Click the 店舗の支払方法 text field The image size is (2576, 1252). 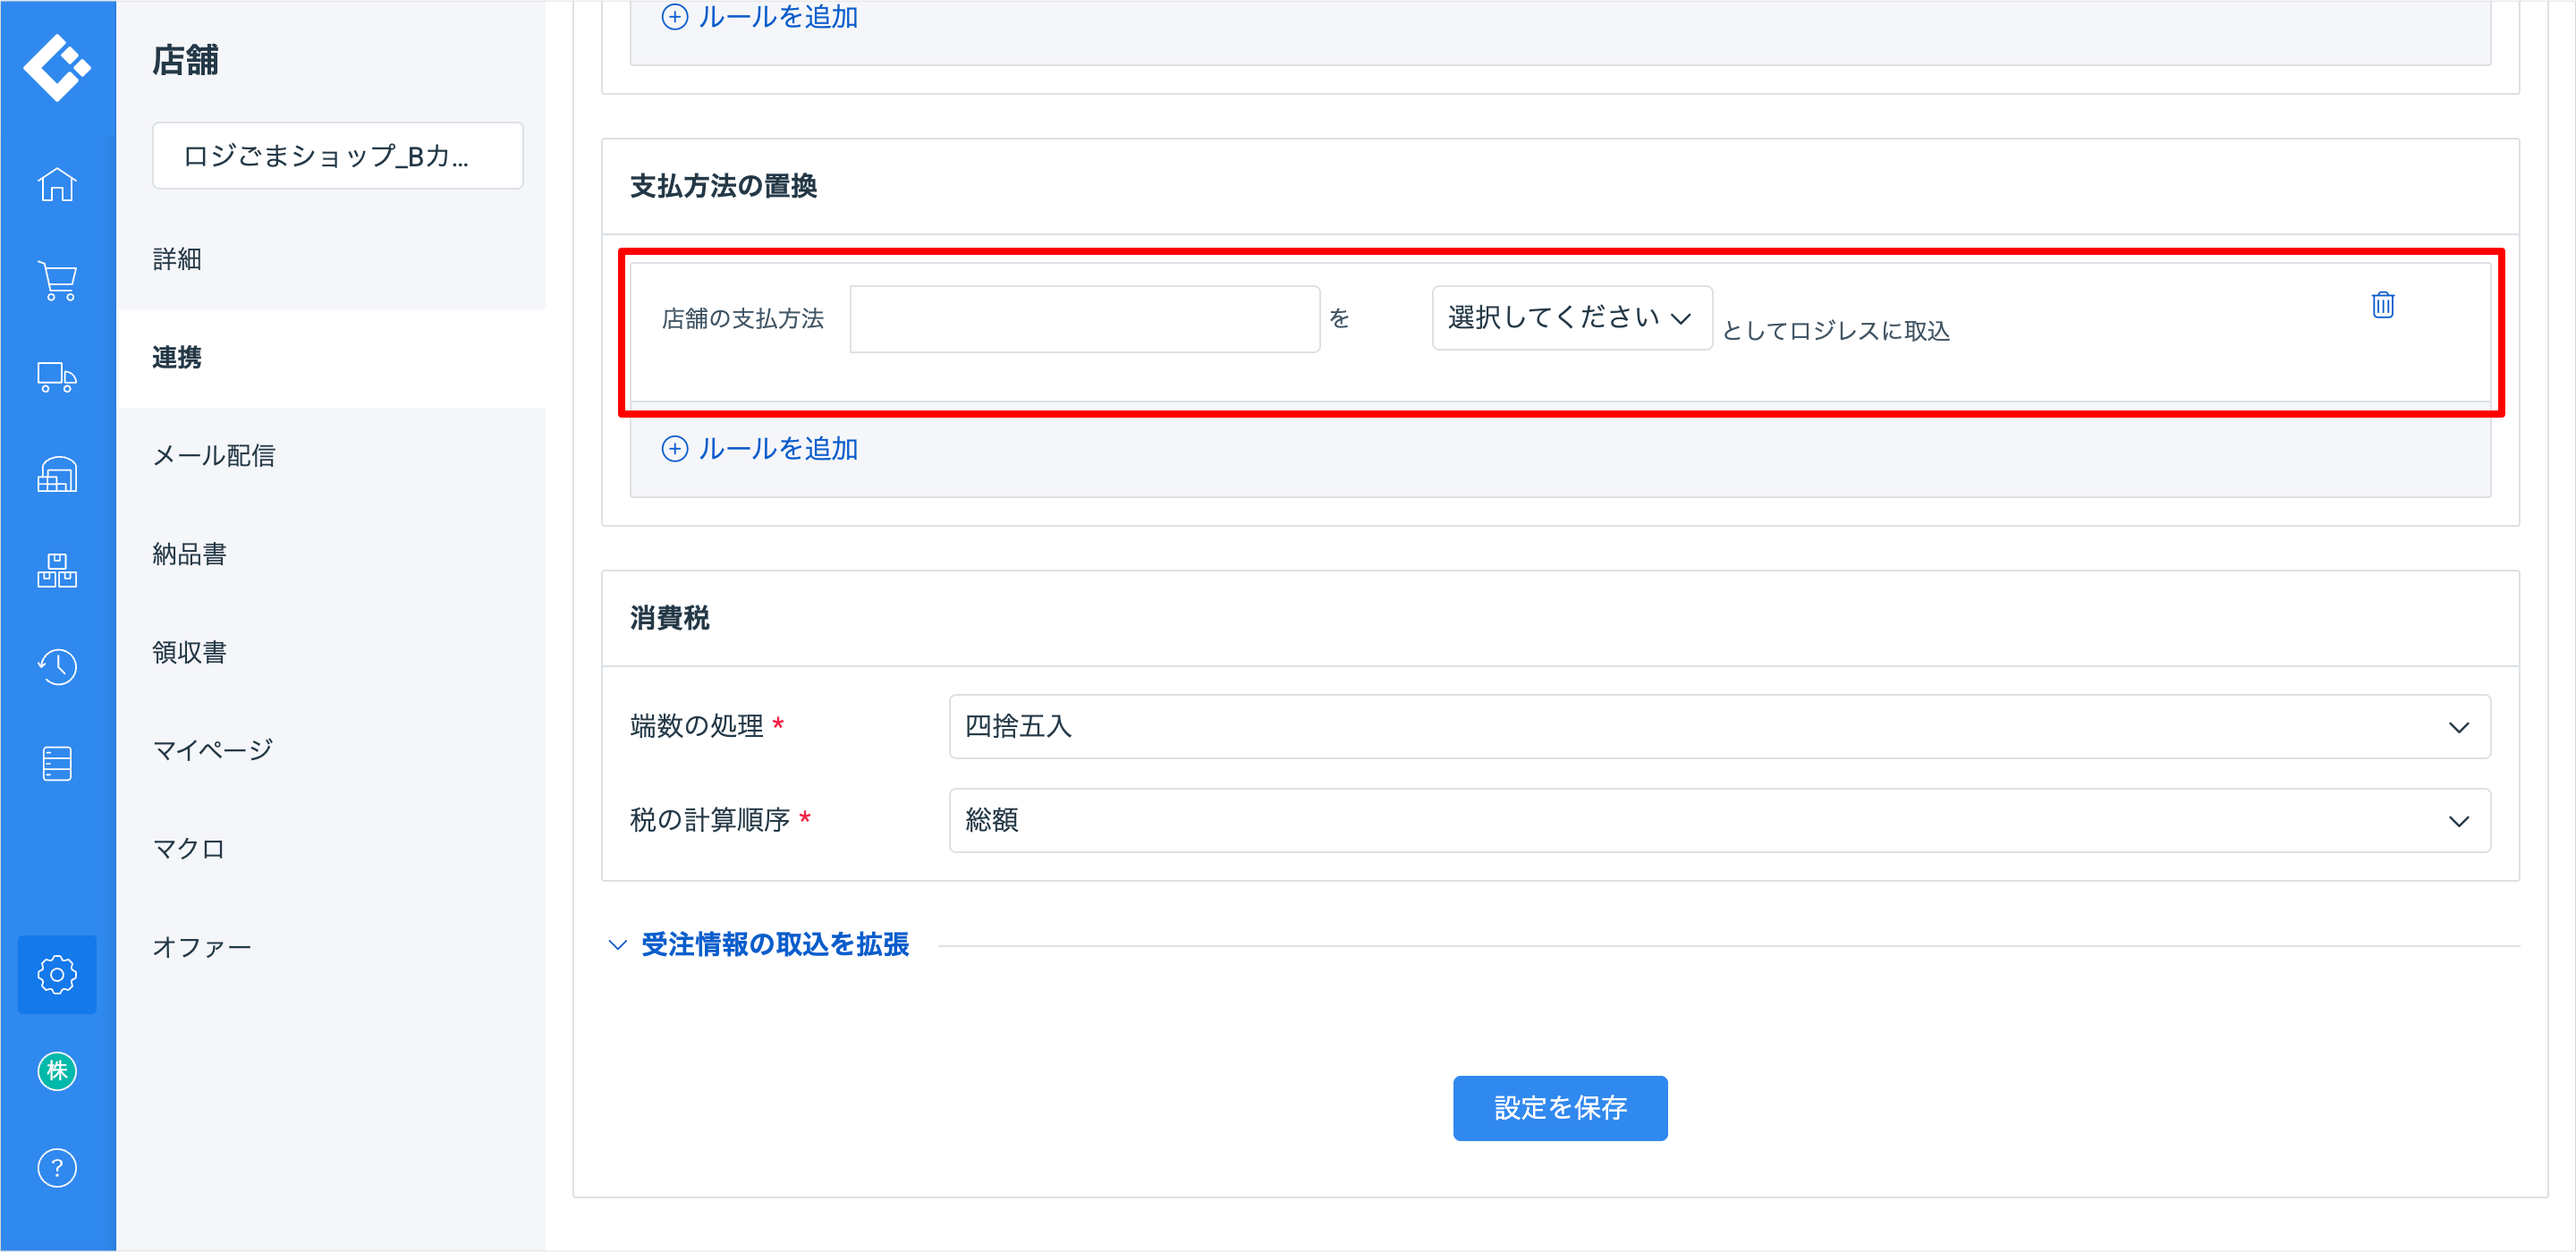(x=1084, y=320)
